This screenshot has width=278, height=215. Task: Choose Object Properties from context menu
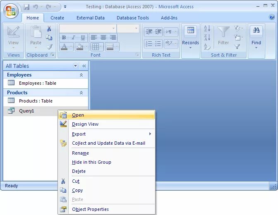pos(107,209)
